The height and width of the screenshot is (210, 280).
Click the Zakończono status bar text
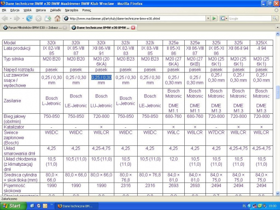(9, 199)
